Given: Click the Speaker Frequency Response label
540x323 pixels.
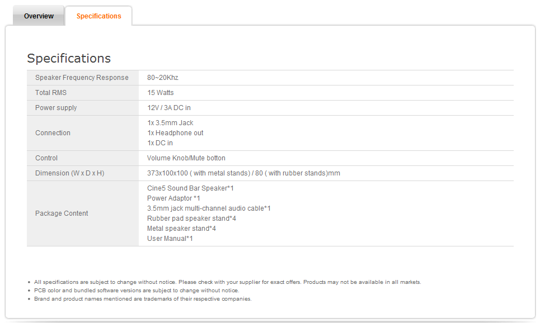Looking at the screenshot, I should 82,78.
